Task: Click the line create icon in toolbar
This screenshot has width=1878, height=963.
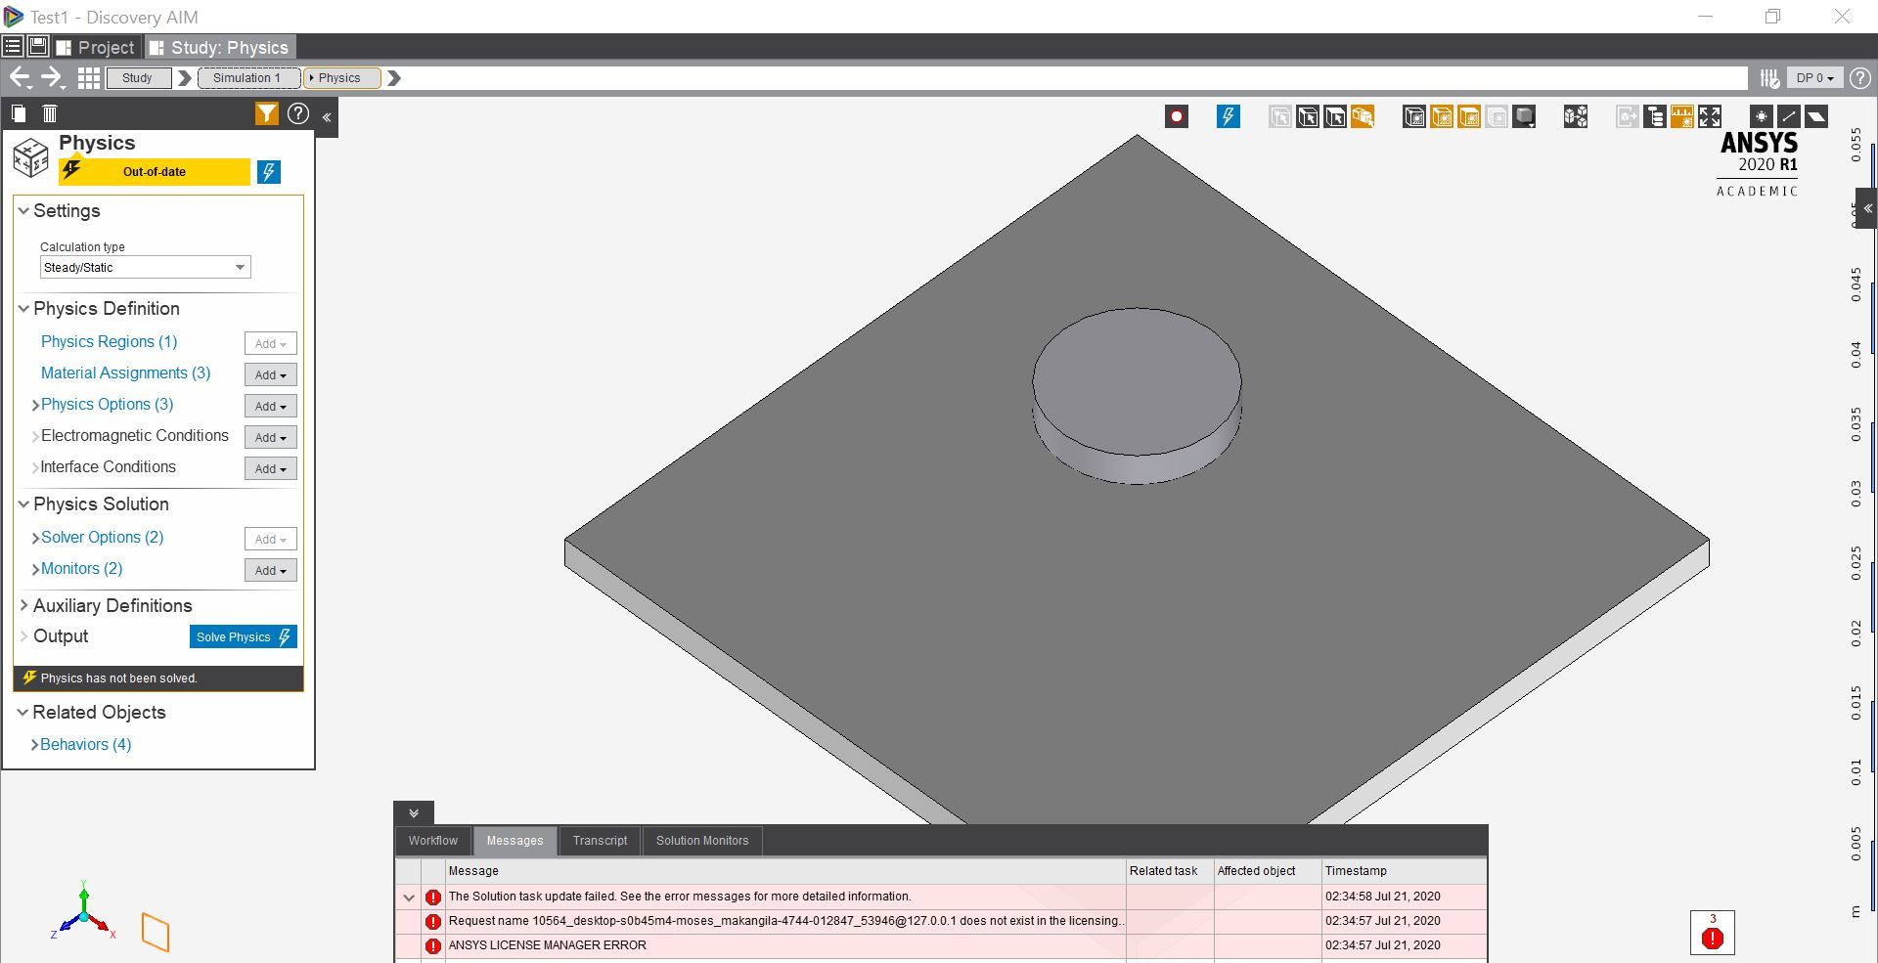Action: coord(1788,117)
